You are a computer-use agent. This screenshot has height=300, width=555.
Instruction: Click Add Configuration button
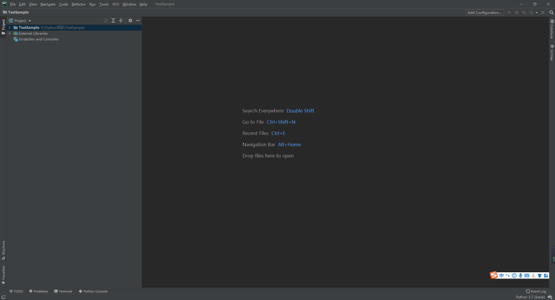point(484,12)
